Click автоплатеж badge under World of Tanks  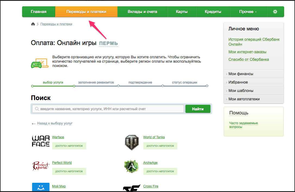pyautogui.click(x=160, y=146)
